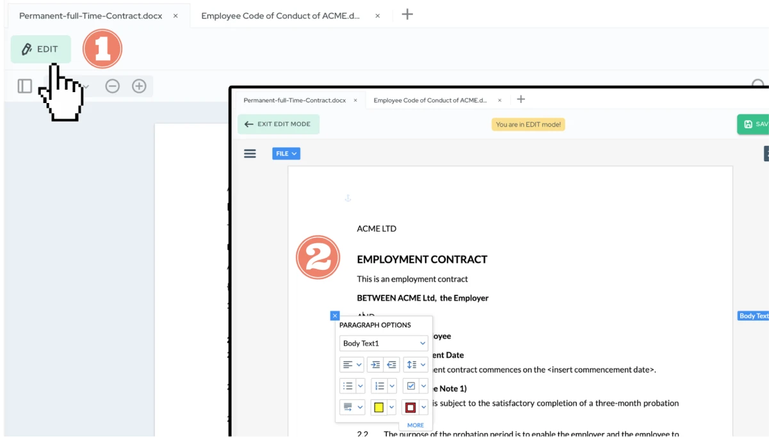Apply bulleted list formatting
Viewport: 769px width, 437px height.
point(348,386)
